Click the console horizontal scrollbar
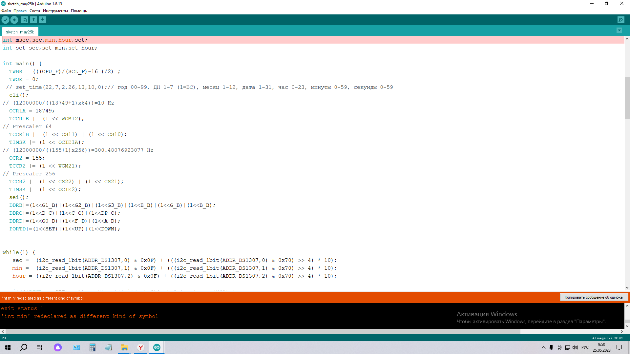This screenshot has width=630, height=354. point(262,332)
